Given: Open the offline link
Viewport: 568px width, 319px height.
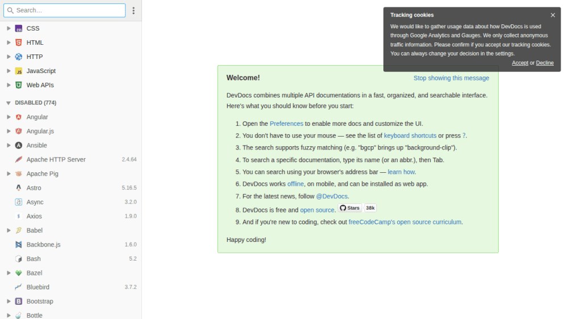Looking at the screenshot, I should click(295, 184).
